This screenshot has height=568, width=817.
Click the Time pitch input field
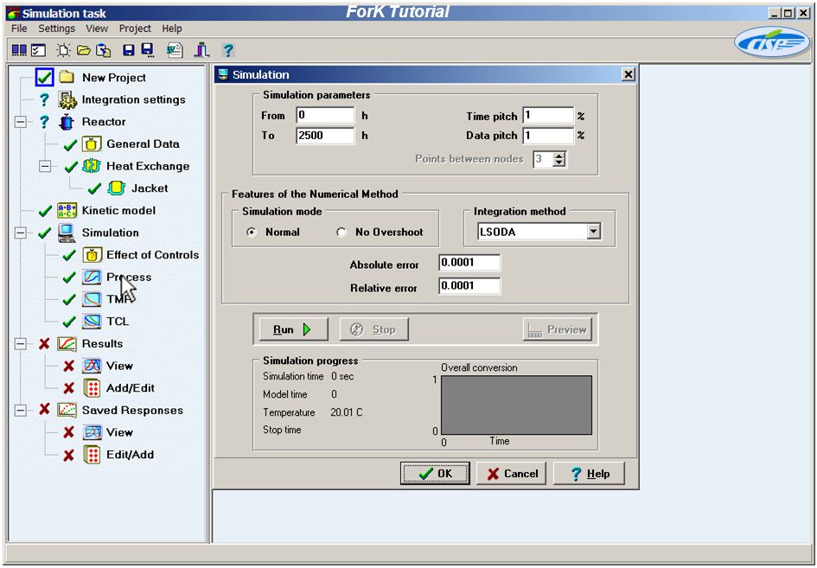[x=548, y=115]
